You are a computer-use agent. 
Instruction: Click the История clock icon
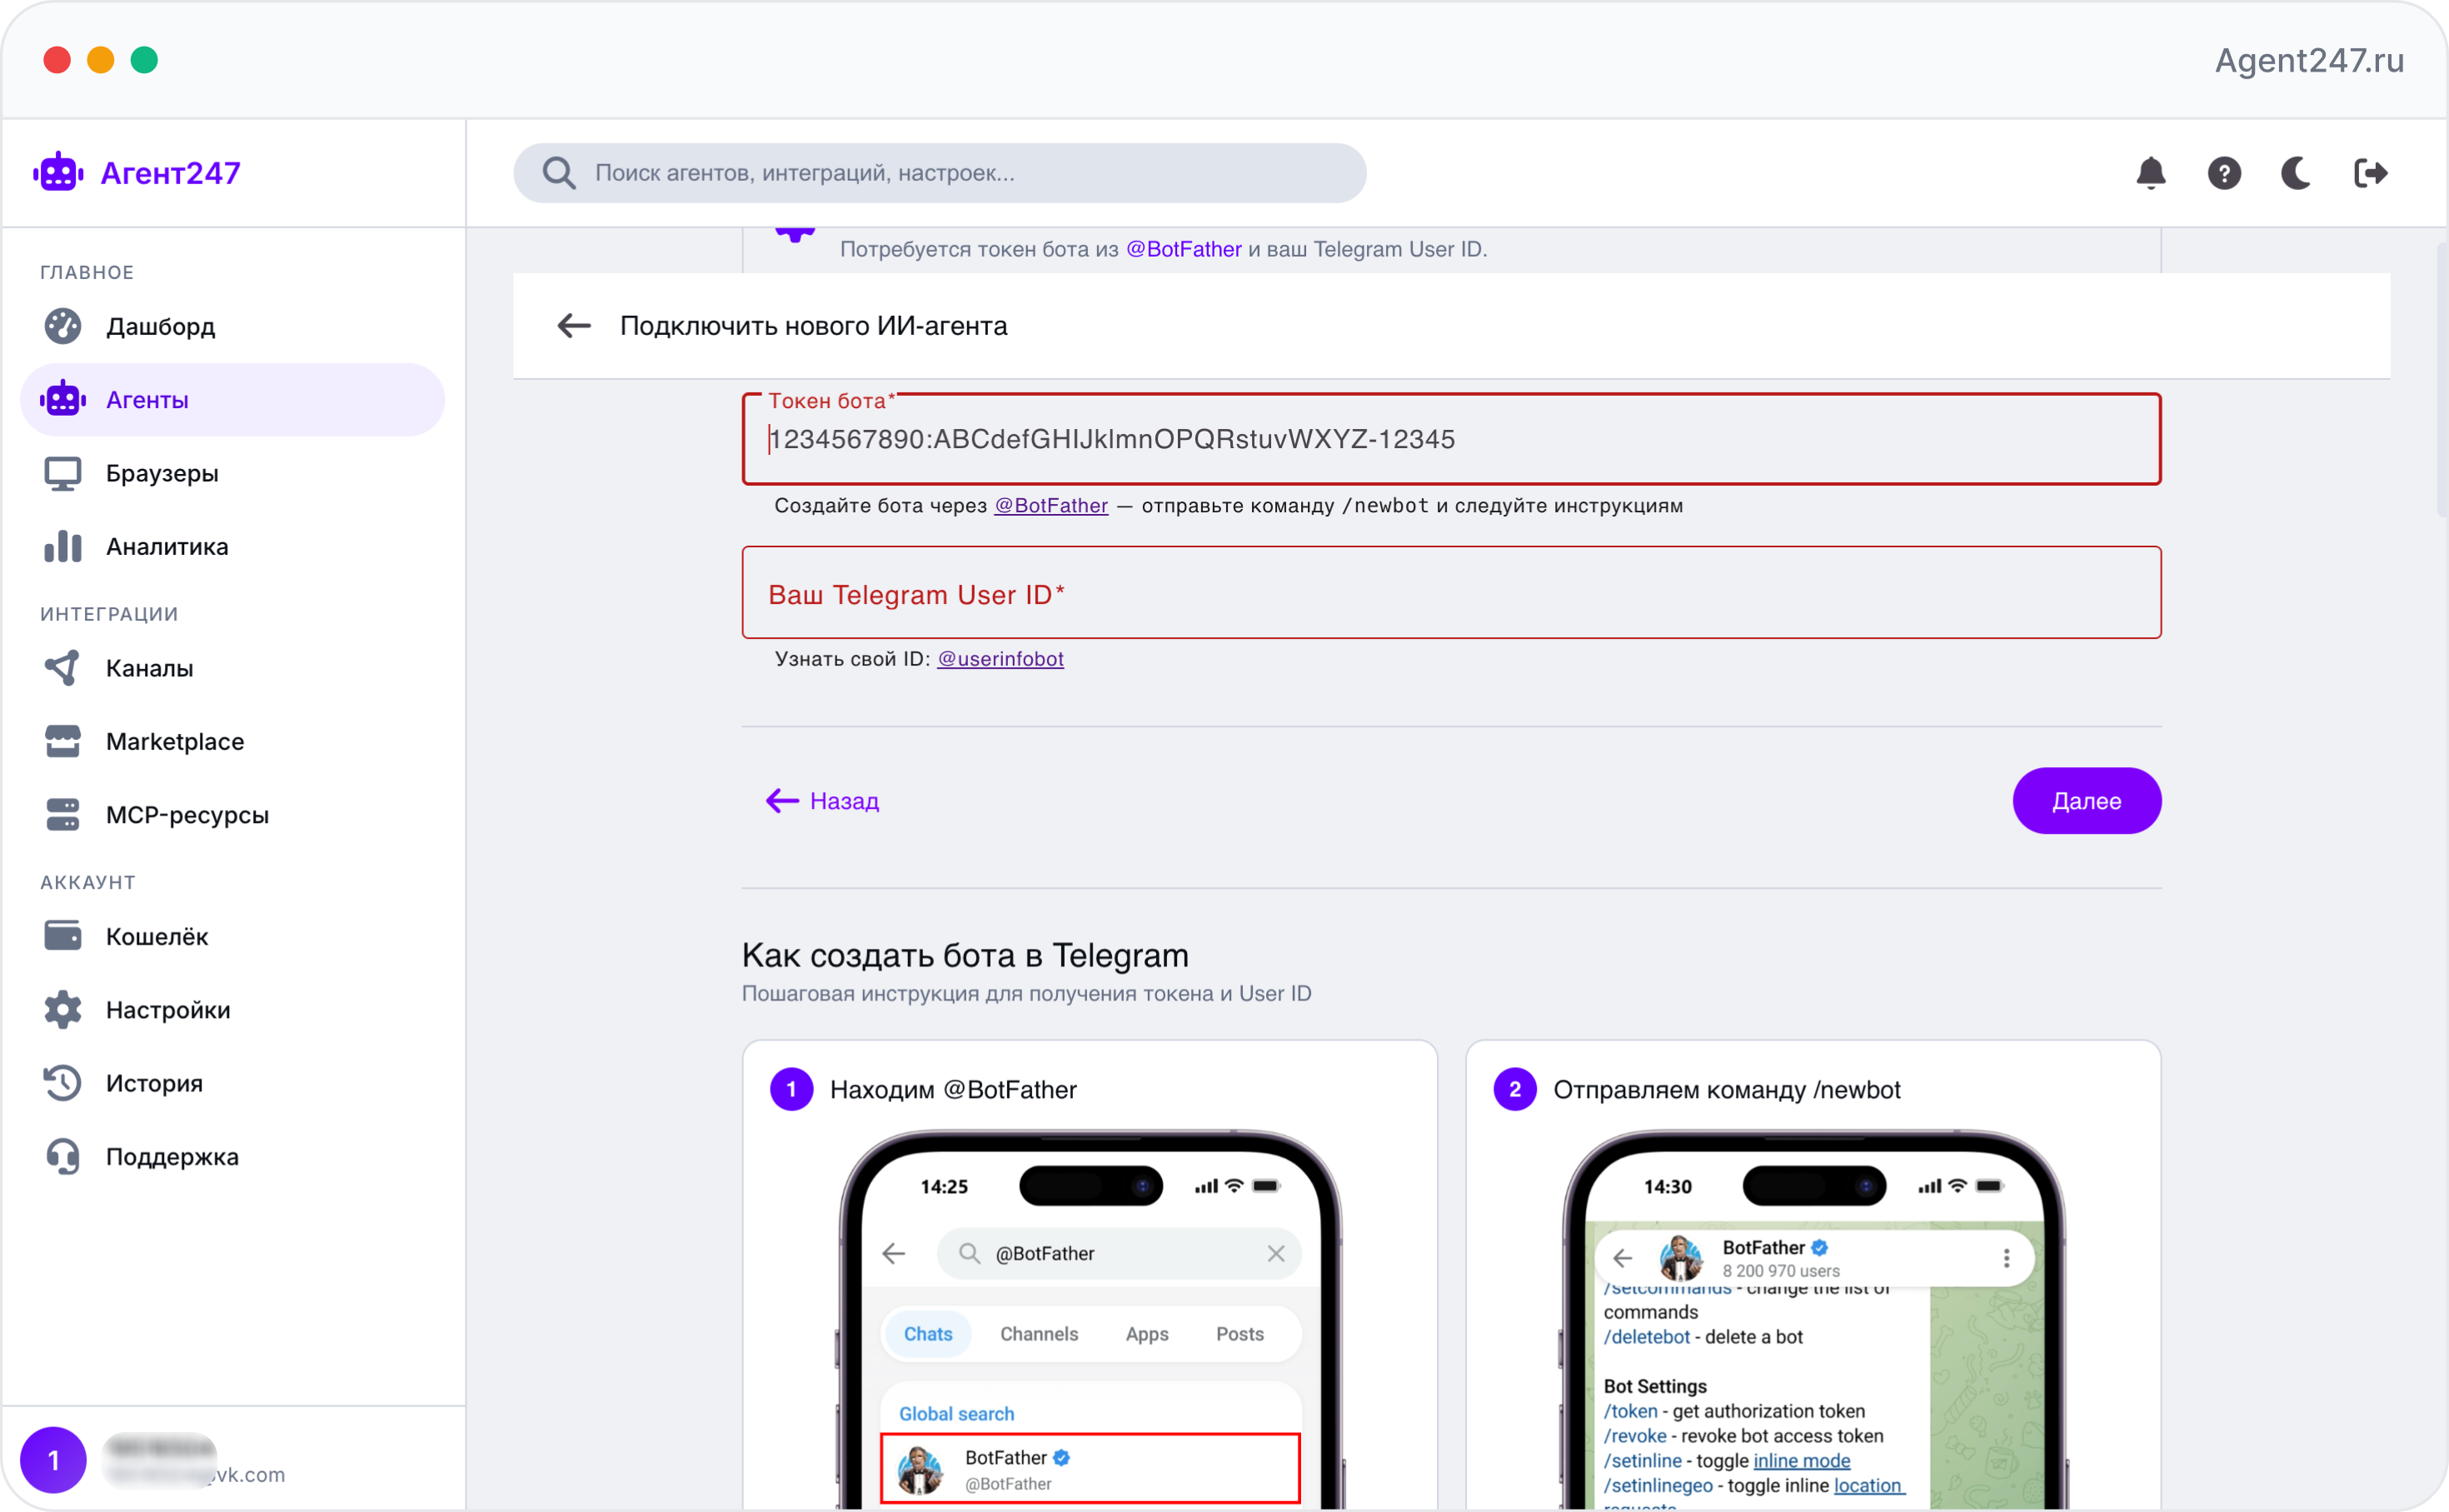point(63,1083)
